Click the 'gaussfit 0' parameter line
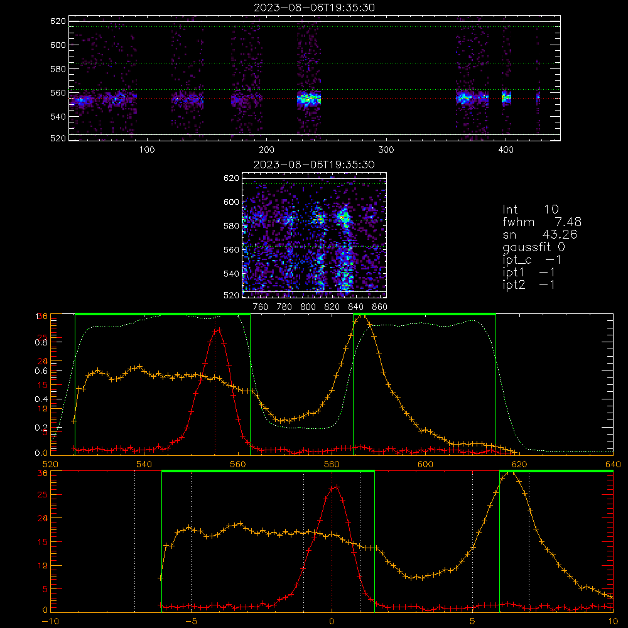Image resolution: width=628 pixels, height=628 pixels. 533,247
